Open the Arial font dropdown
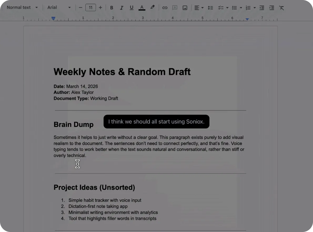The image size is (313, 232). coord(59,7)
